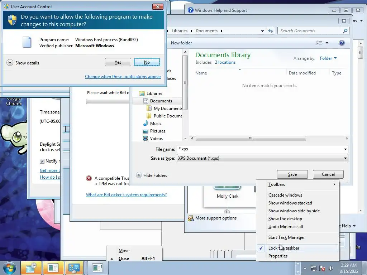
Task: Click the red error icon in BitLocker window
Action: pyautogui.click(x=89, y=178)
